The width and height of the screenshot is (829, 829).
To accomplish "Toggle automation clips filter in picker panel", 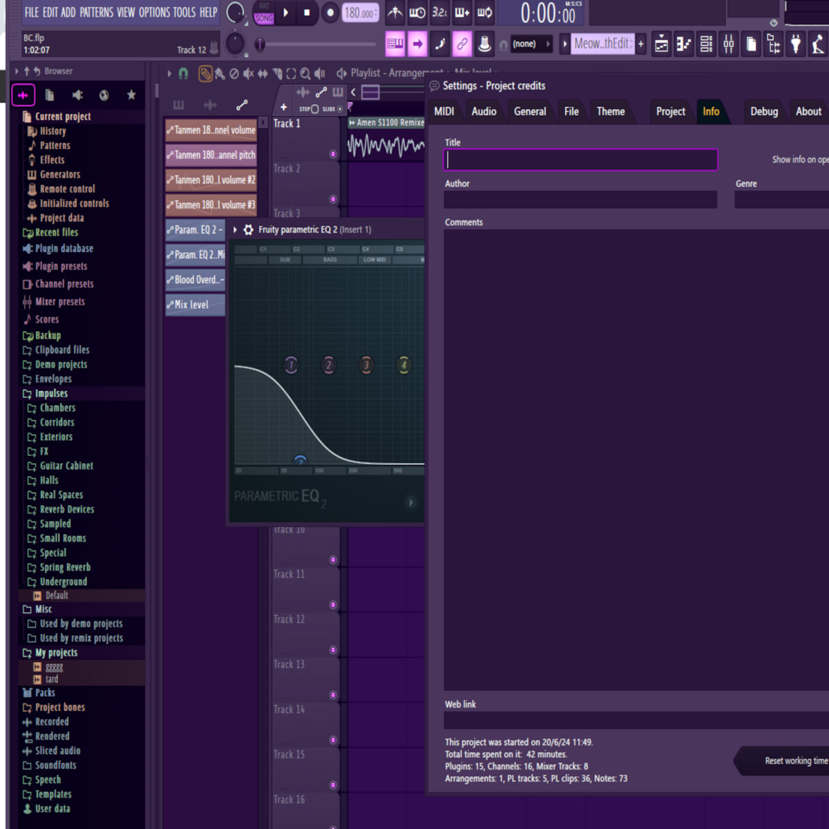I will coord(242,105).
